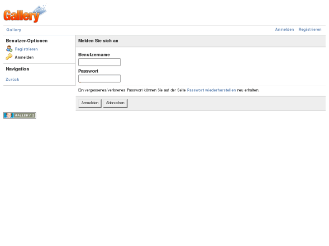Click the Benutzername field label
The width and height of the screenshot is (329, 246).
[94, 55]
